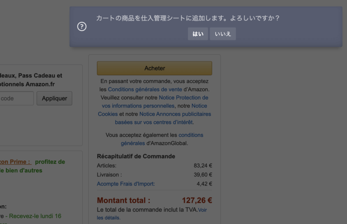
Task: Click the Appliquer button
Action: (x=54, y=98)
